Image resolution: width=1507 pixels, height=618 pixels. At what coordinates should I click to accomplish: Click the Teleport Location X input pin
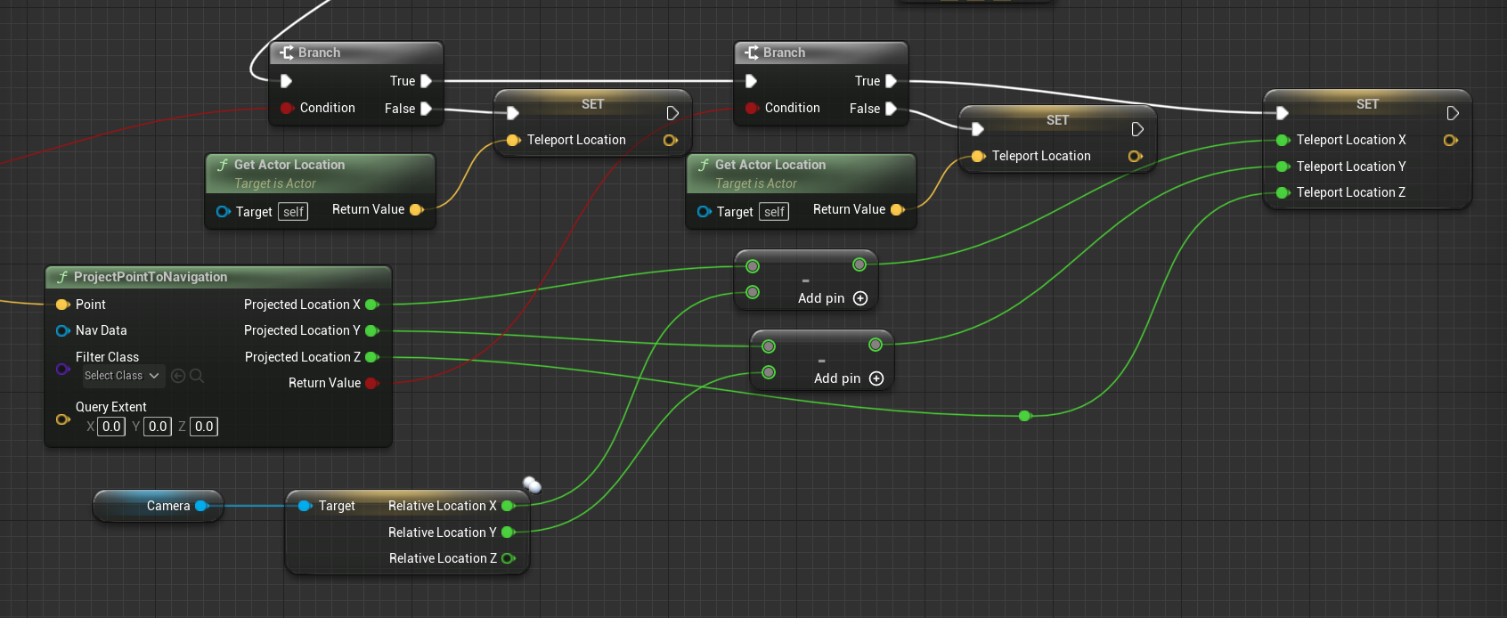coord(1283,140)
